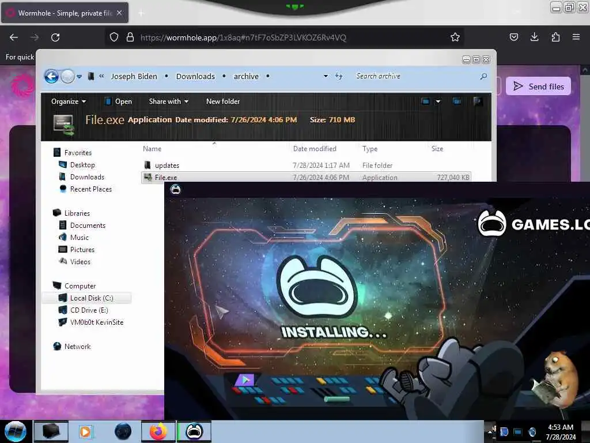Screen dimensions: 590x443
Task: Click the Search archive field
Action: point(416,76)
